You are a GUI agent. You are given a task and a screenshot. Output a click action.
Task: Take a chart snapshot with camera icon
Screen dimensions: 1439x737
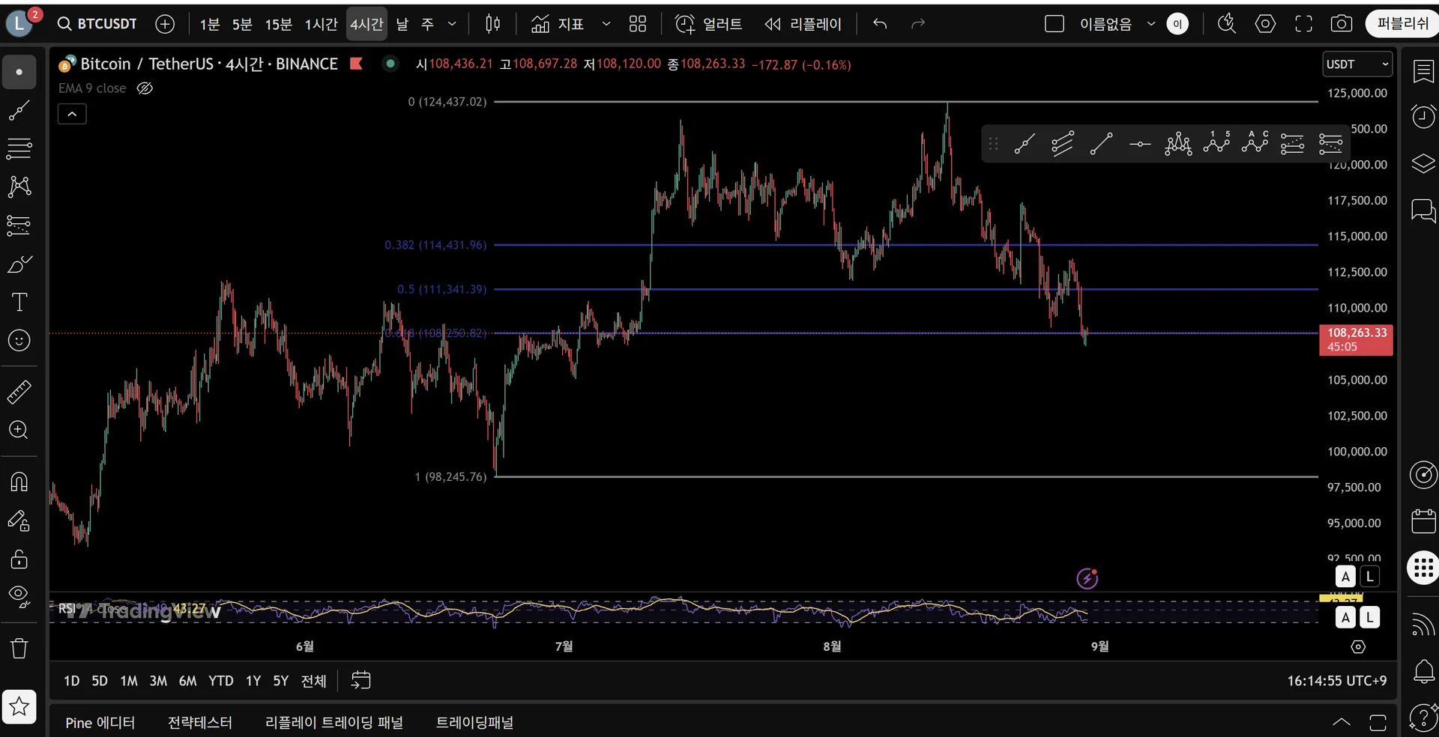point(1341,24)
